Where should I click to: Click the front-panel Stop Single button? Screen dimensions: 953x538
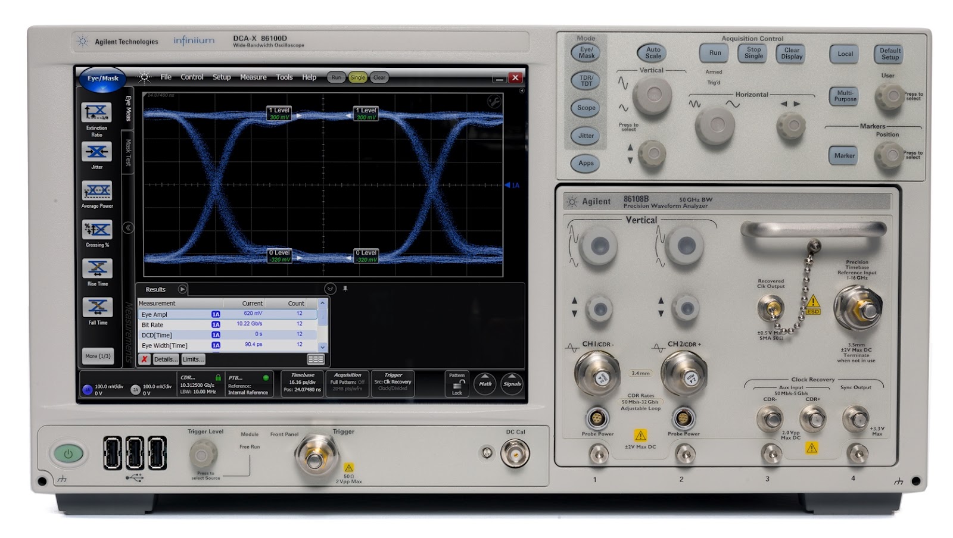[753, 53]
